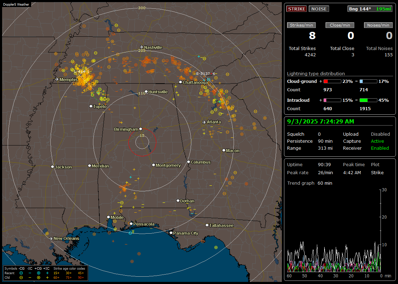Click the green intracloud negative bar

[368, 100]
